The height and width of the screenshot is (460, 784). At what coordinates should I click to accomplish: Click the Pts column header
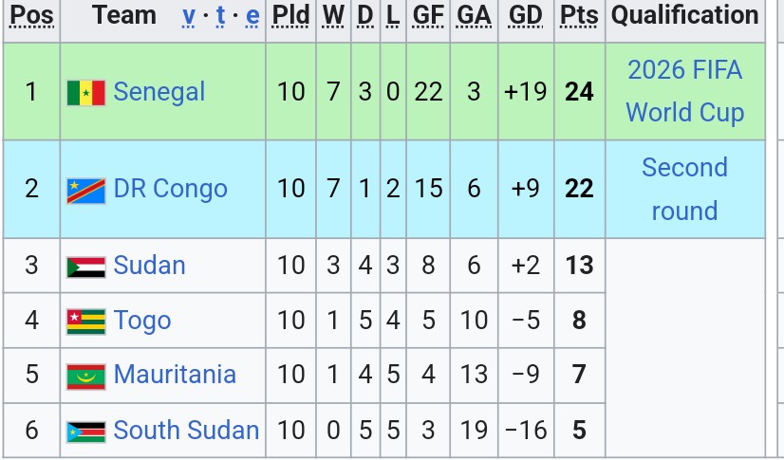[578, 16]
